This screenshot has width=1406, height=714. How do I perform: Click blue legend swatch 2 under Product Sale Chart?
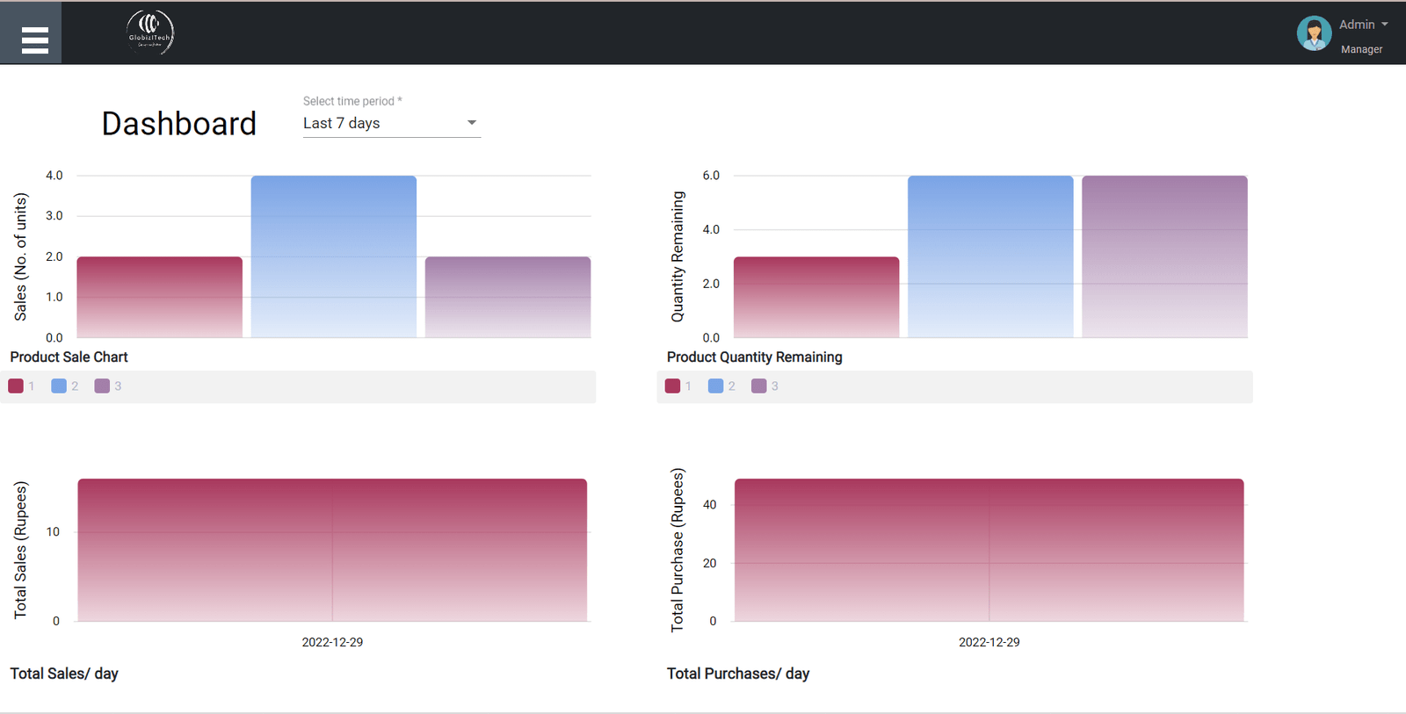[x=59, y=386]
